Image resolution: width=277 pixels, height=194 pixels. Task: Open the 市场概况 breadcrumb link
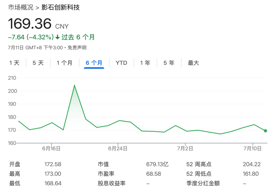point(21,7)
